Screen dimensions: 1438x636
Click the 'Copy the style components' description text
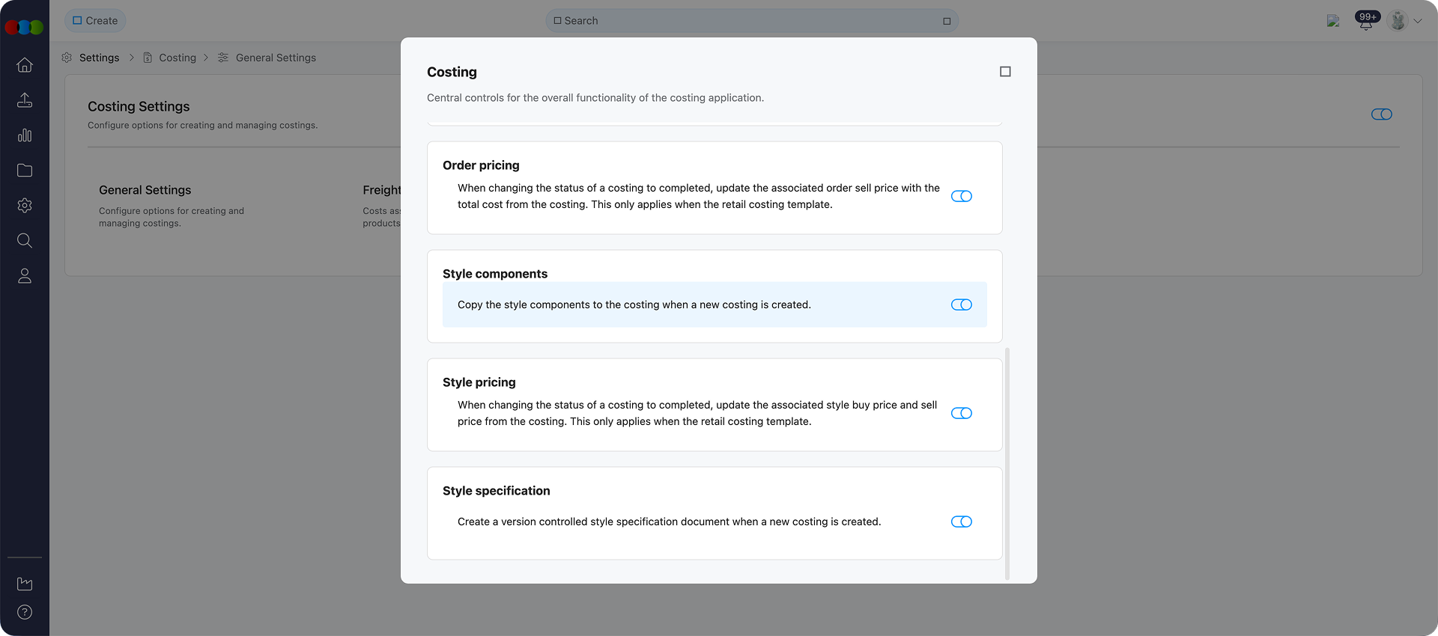[x=634, y=305]
